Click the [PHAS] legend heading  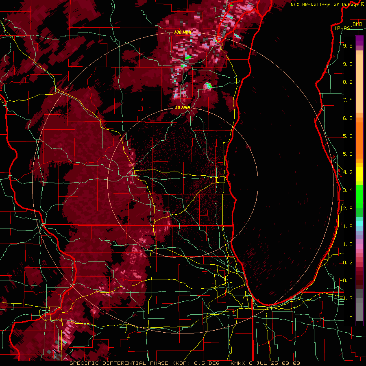point(344,28)
